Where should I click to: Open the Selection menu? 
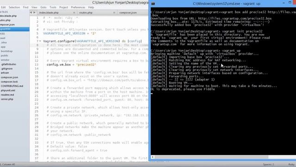(14, 7)
